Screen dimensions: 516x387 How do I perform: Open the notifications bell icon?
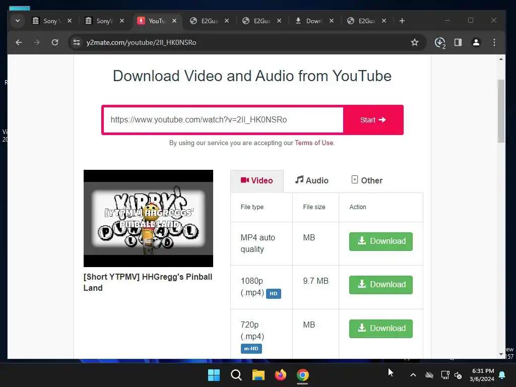[x=502, y=375]
